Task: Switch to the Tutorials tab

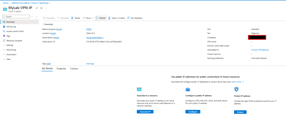Action: 74,69
